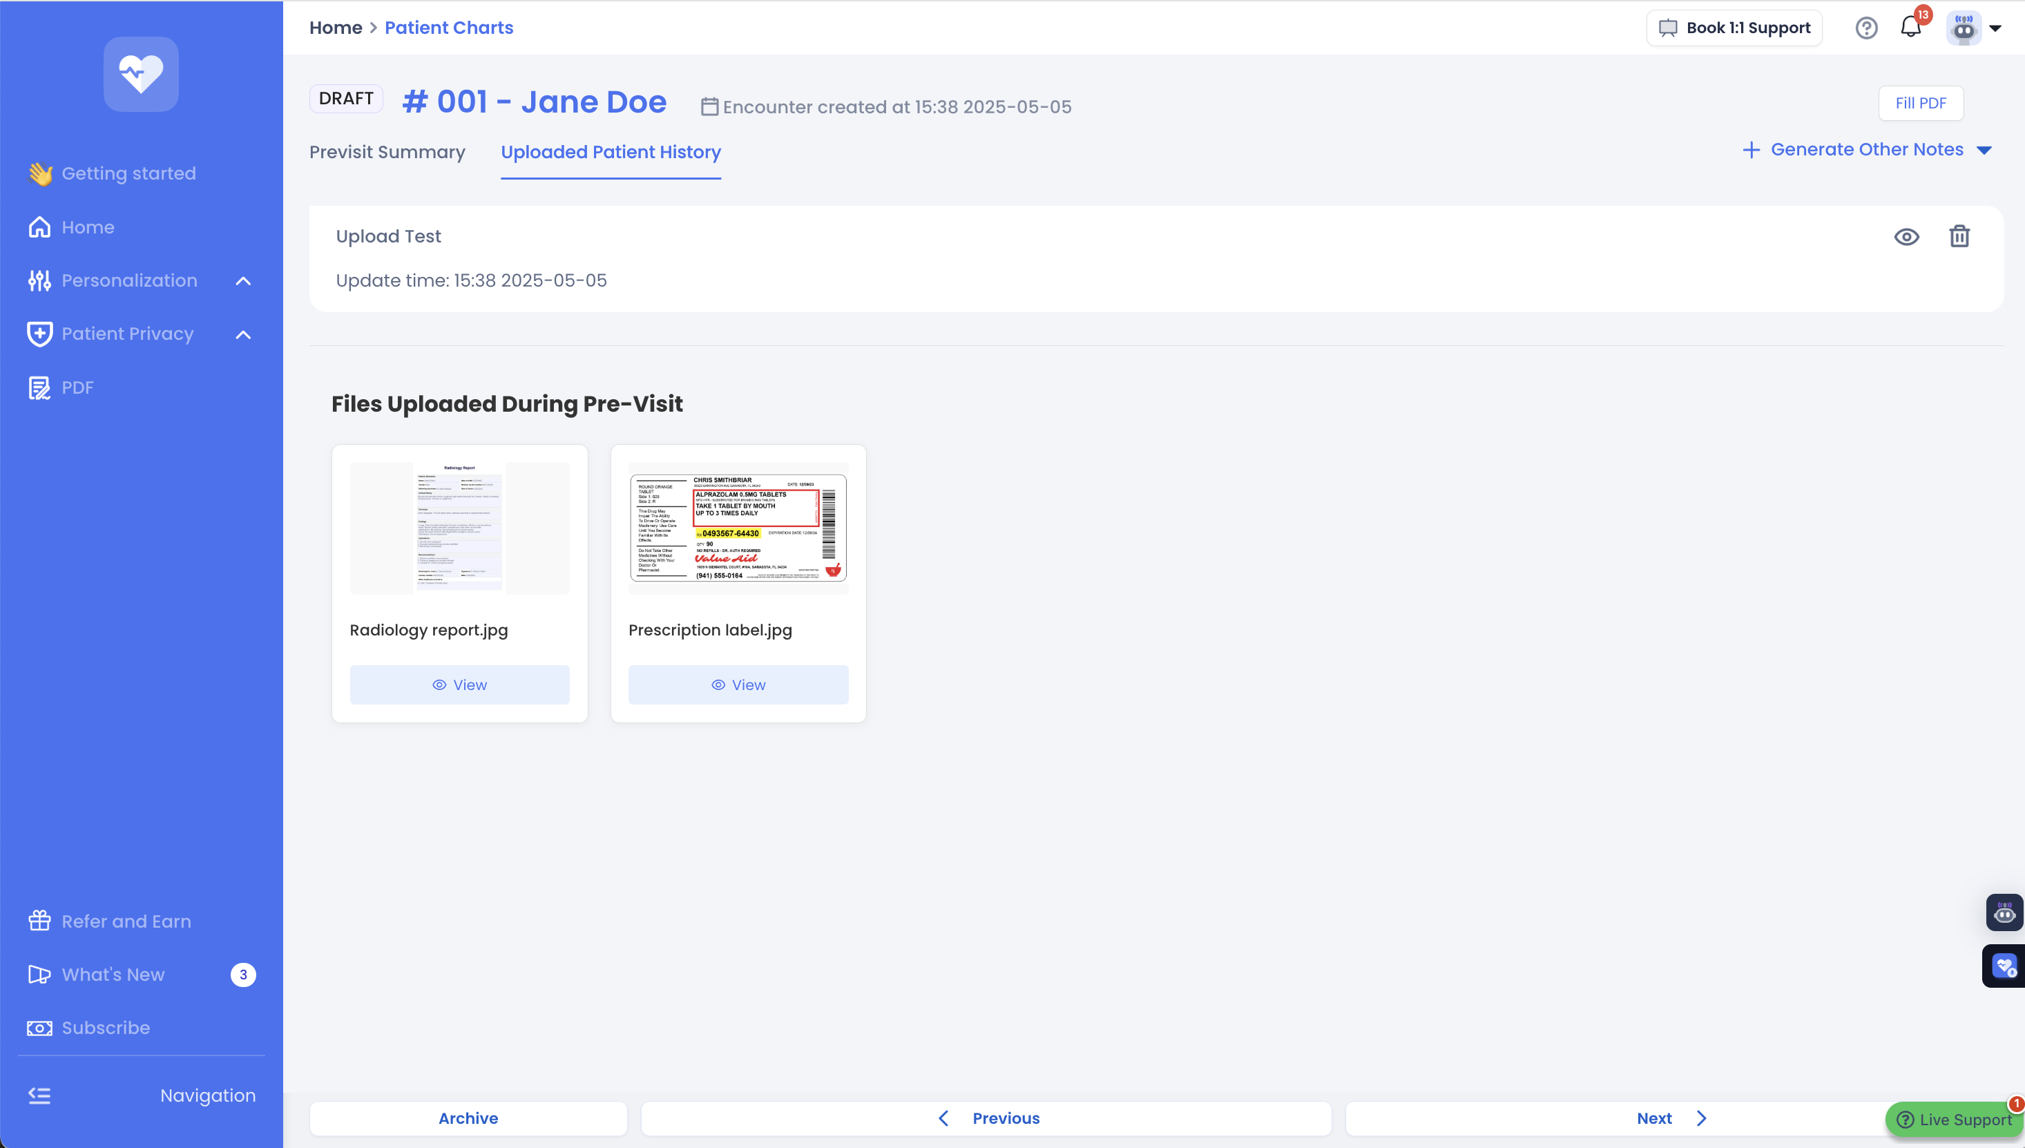Open the Prescription label thumbnail image

(x=738, y=528)
